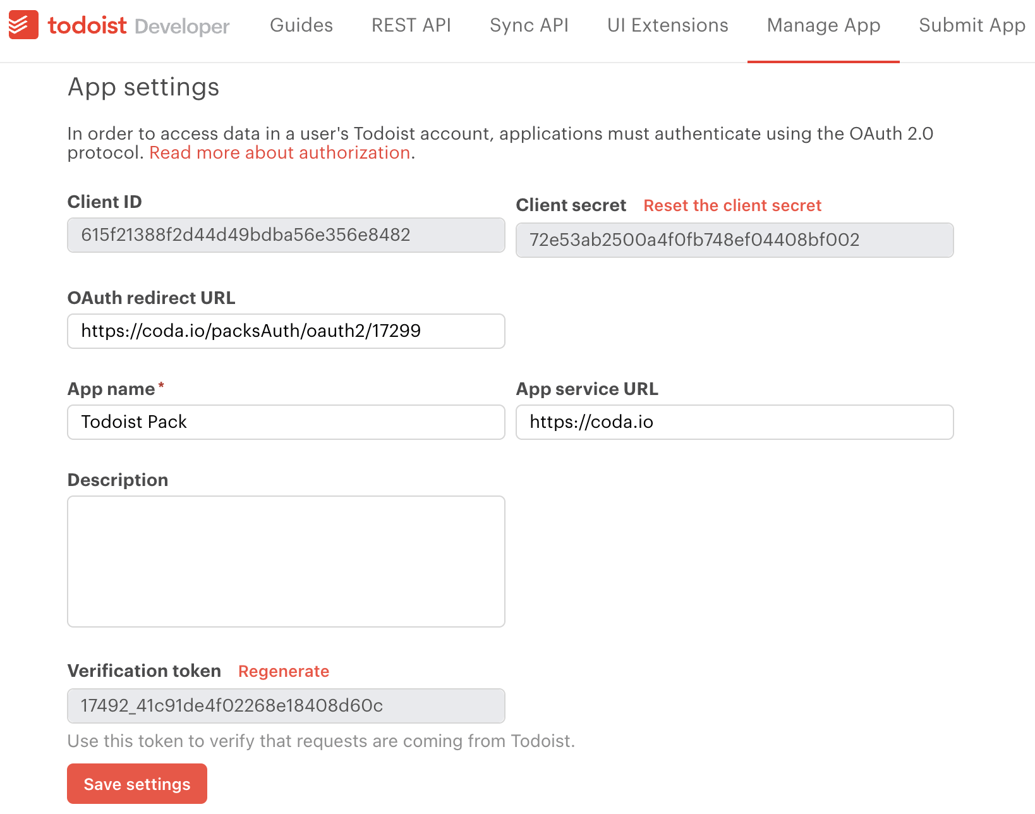
Task: Select the Client secret value
Action: point(734,240)
